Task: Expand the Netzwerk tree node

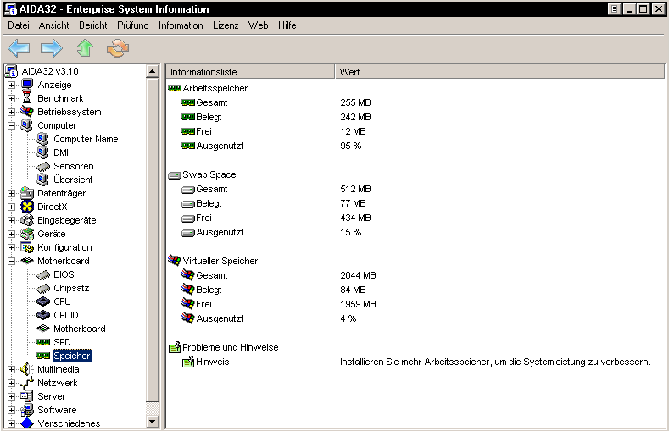Action: tap(12, 384)
